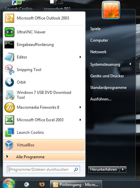This screenshot has width=140, height=188.
Task: Click the Launch Cooliris text label
Action: tap(30, 132)
